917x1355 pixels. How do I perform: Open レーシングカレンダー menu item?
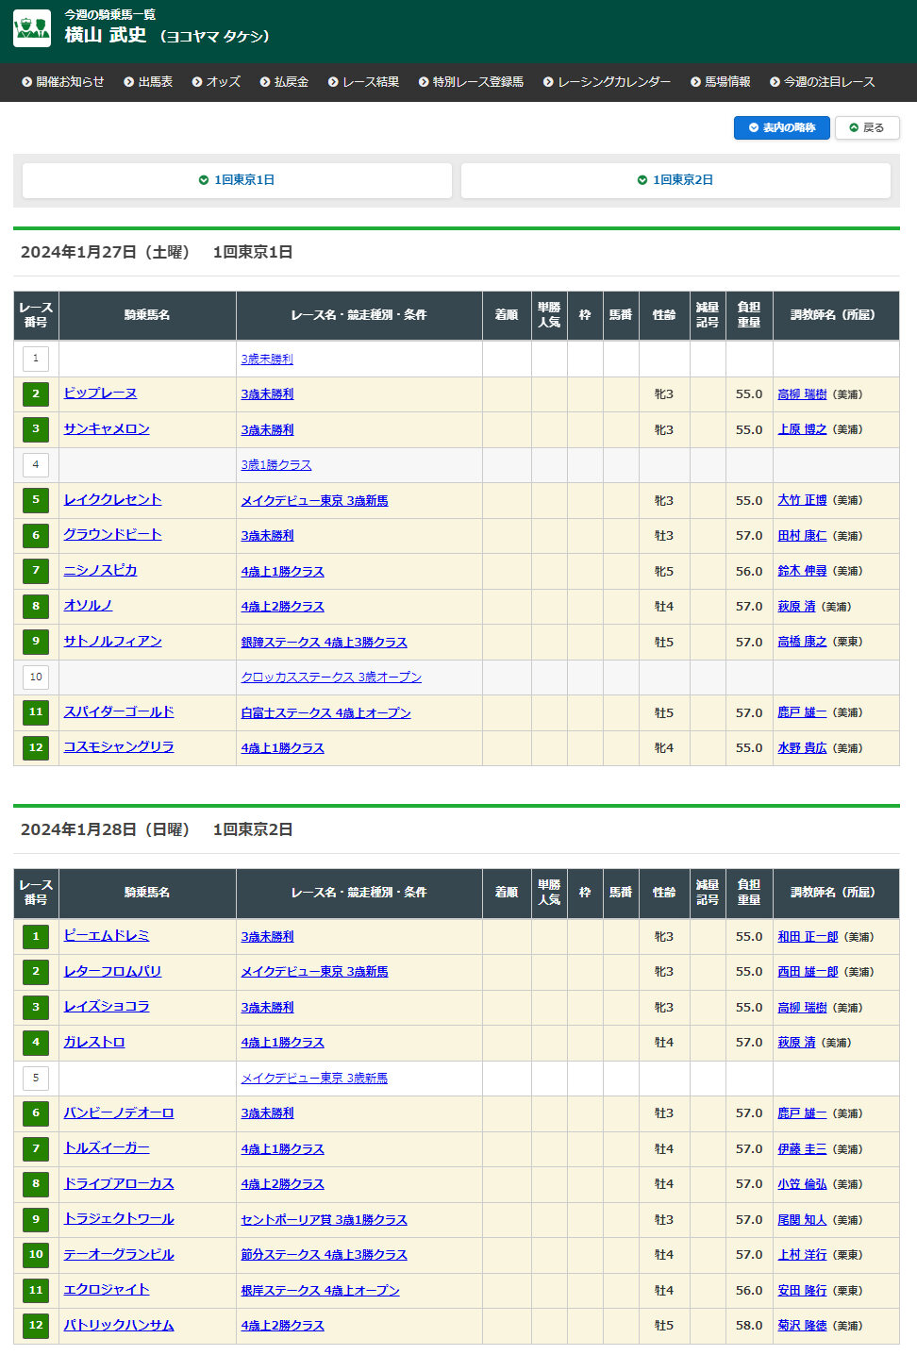(607, 82)
